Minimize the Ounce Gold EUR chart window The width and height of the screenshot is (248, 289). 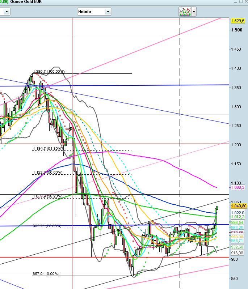pos(235,2)
